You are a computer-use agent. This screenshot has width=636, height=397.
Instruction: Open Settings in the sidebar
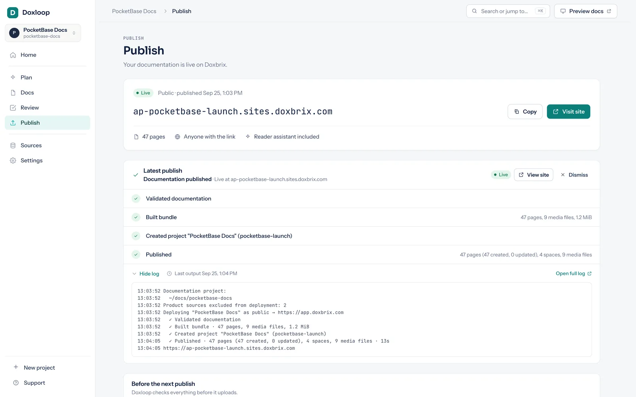pyautogui.click(x=47, y=160)
